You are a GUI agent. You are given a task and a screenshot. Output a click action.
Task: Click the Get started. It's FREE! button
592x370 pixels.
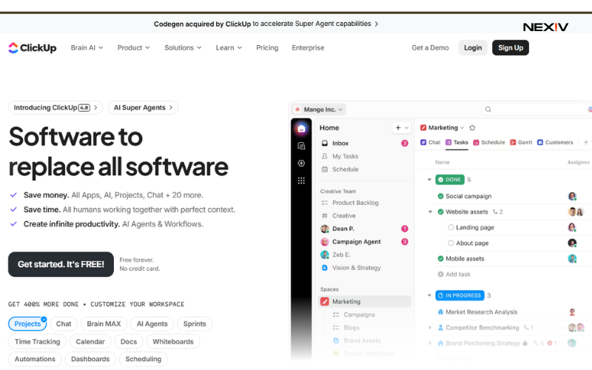pyautogui.click(x=61, y=264)
